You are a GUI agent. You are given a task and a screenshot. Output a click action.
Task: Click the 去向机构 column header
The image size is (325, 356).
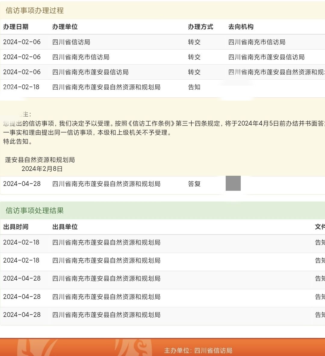click(x=241, y=27)
